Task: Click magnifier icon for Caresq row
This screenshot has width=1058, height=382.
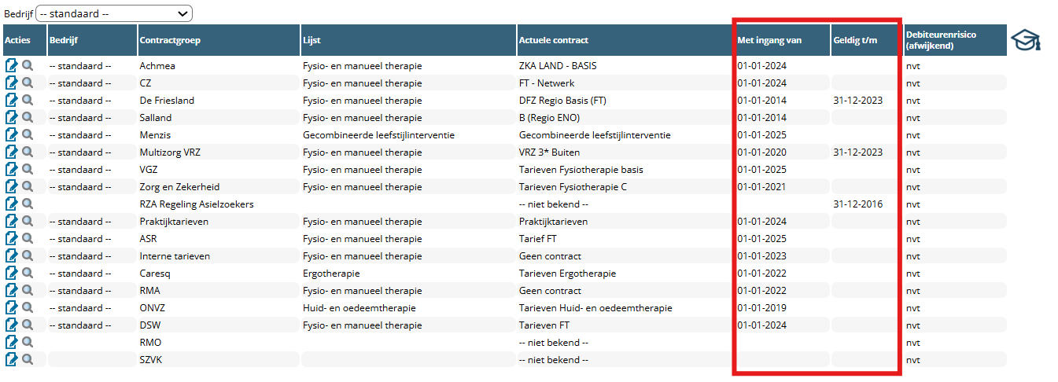Action: point(28,273)
